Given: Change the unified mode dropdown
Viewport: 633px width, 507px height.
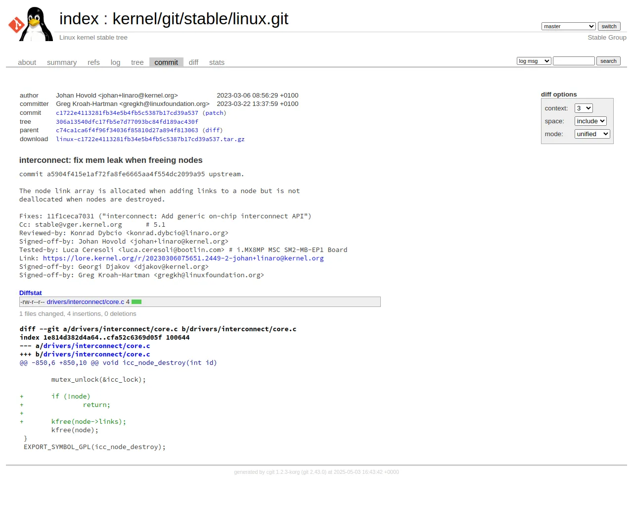Looking at the screenshot, I should [592, 134].
